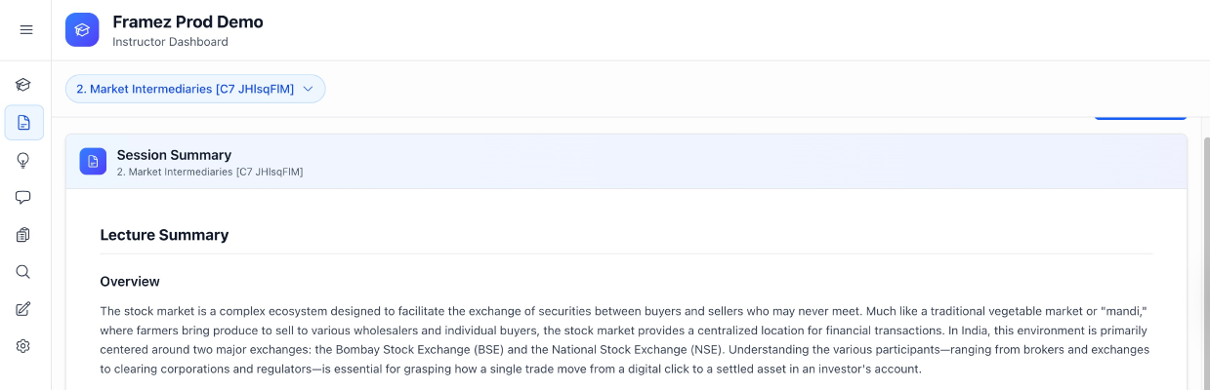Screen dimensions: 1210x390
Task: Open the search magnifier sidebar icon
Action: 23,272
